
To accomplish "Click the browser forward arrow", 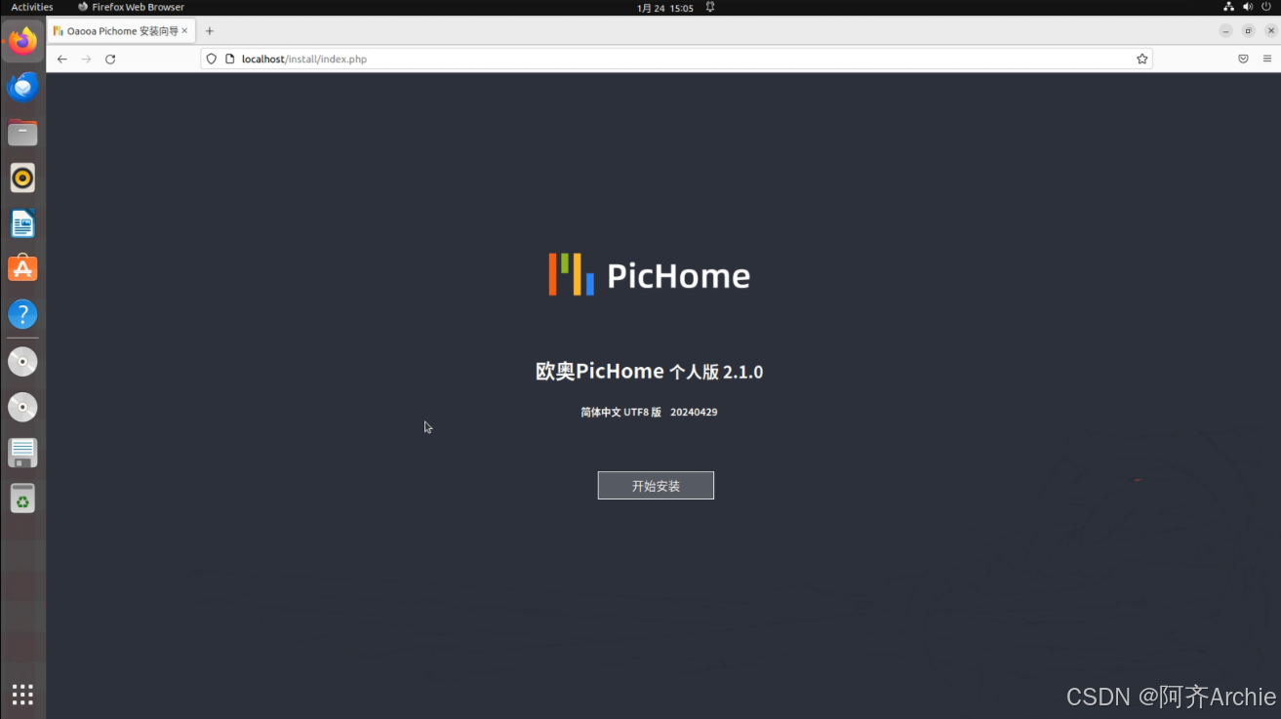I will pyautogui.click(x=86, y=59).
